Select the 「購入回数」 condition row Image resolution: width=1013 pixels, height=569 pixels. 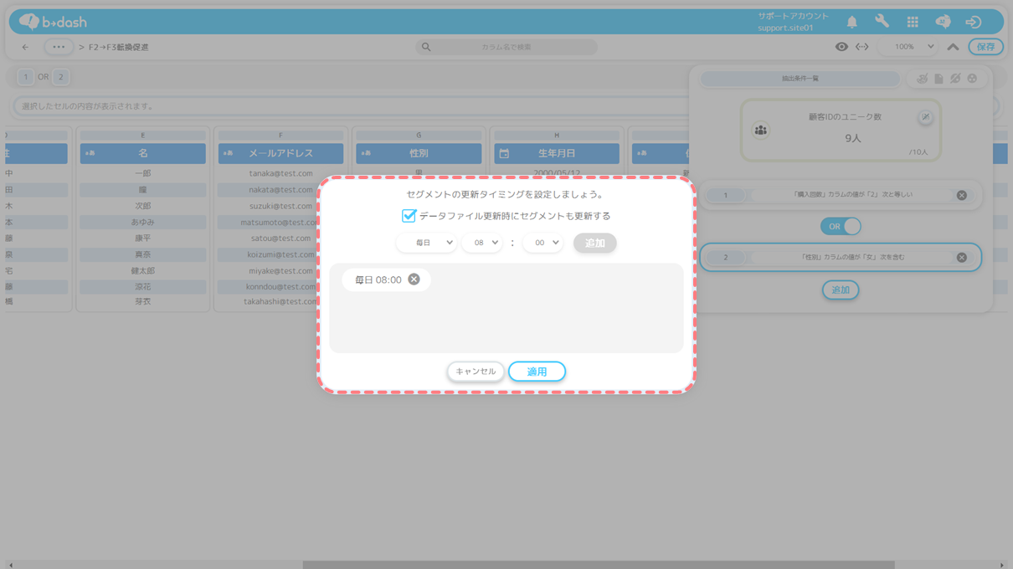point(841,195)
